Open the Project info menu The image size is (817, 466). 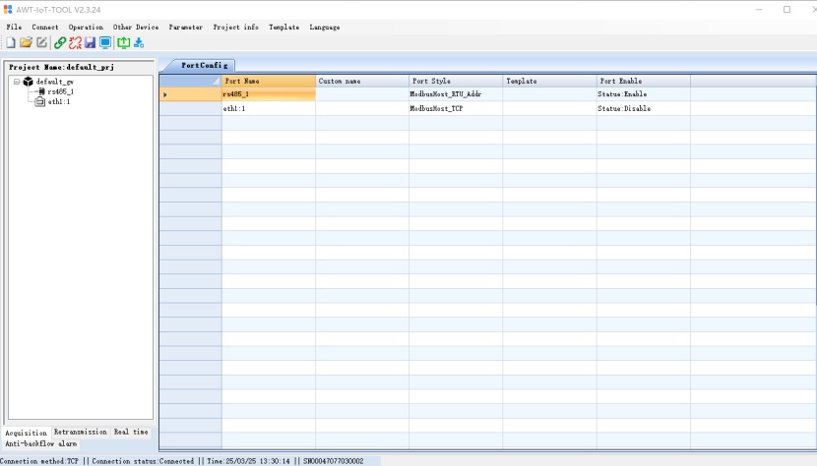coord(235,28)
